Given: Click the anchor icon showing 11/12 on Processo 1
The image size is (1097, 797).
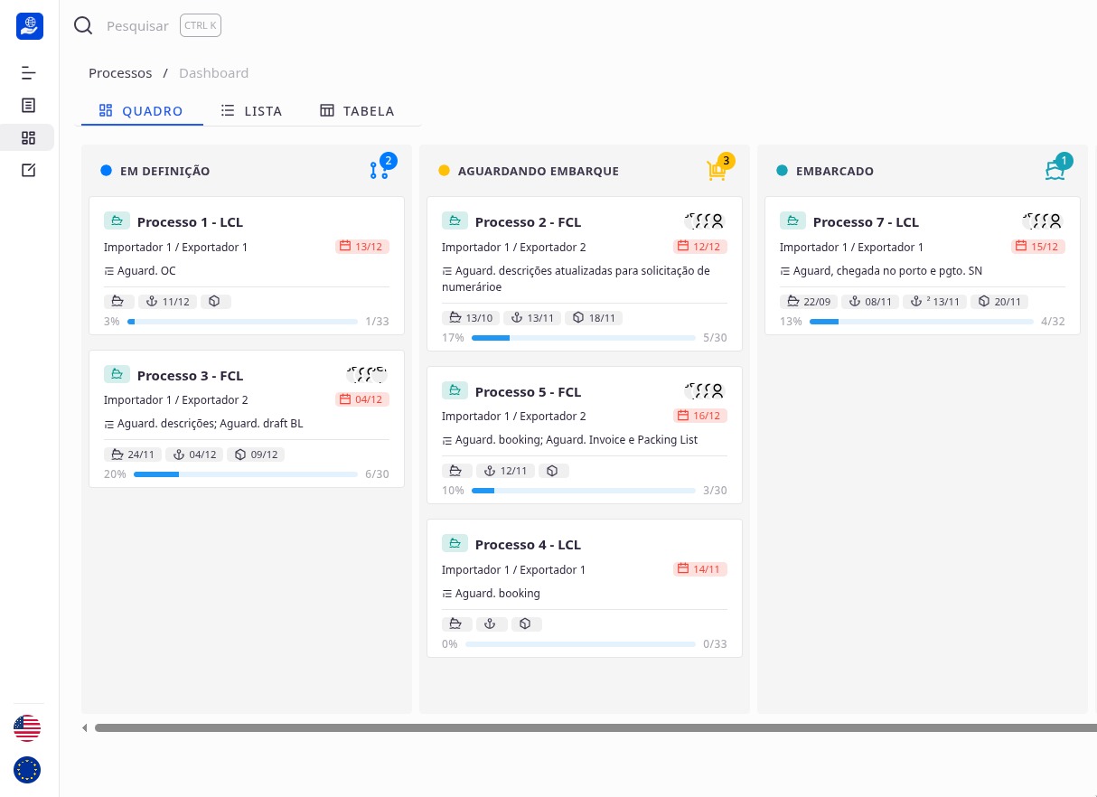Looking at the screenshot, I should (168, 302).
